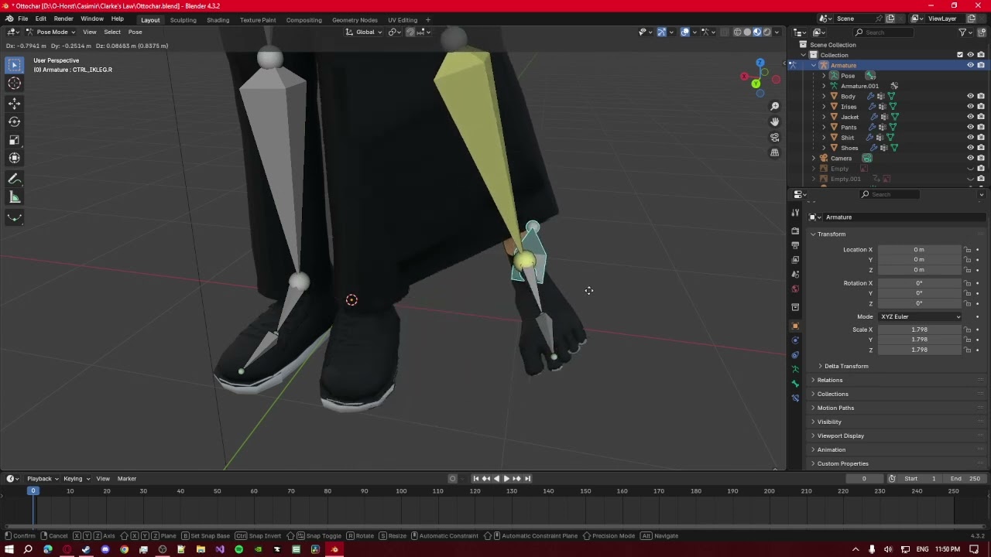Click the End frame field showing 250
991x557 pixels.
click(965, 478)
